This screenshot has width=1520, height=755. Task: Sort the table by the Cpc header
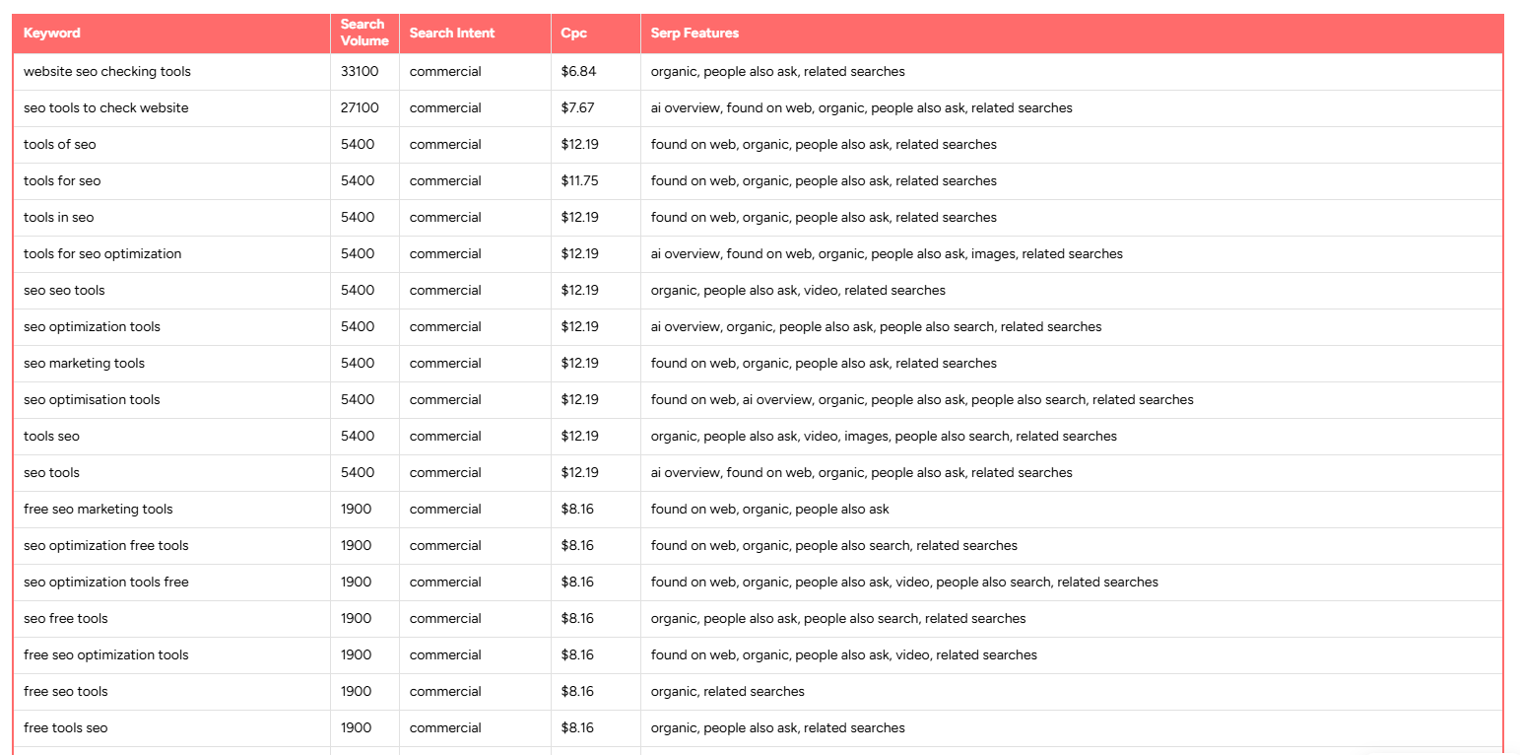(x=572, y=33)
